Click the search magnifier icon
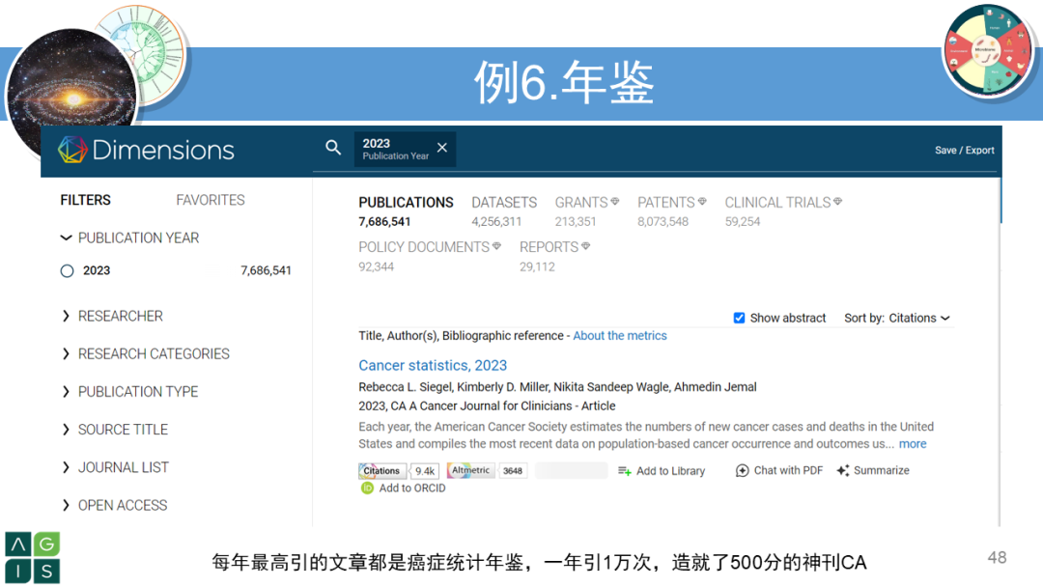 pos(333,148)
